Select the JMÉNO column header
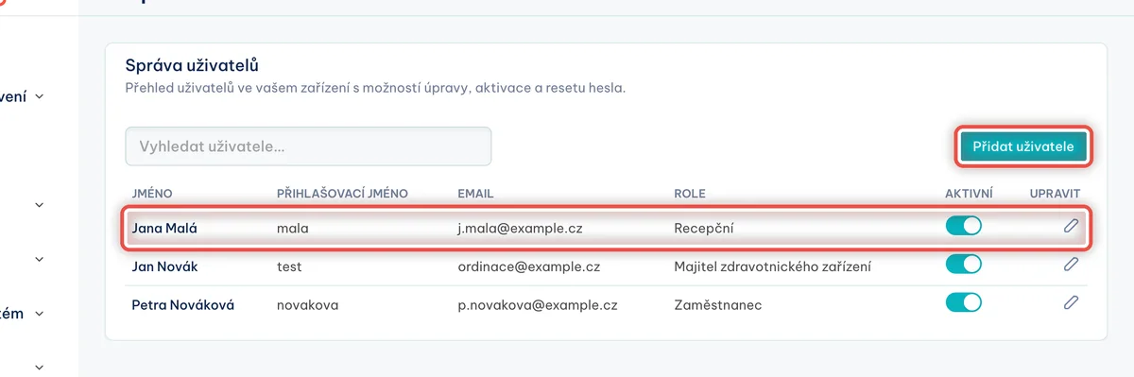Image resolution: width=1134 pixels, height=377 pixels. [x=152, y=194]
